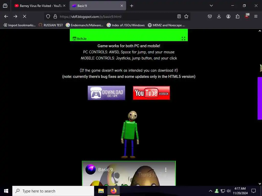Open MEMZ and Noescape bookmark
The image size is (262, 196).
pos(166,25)
